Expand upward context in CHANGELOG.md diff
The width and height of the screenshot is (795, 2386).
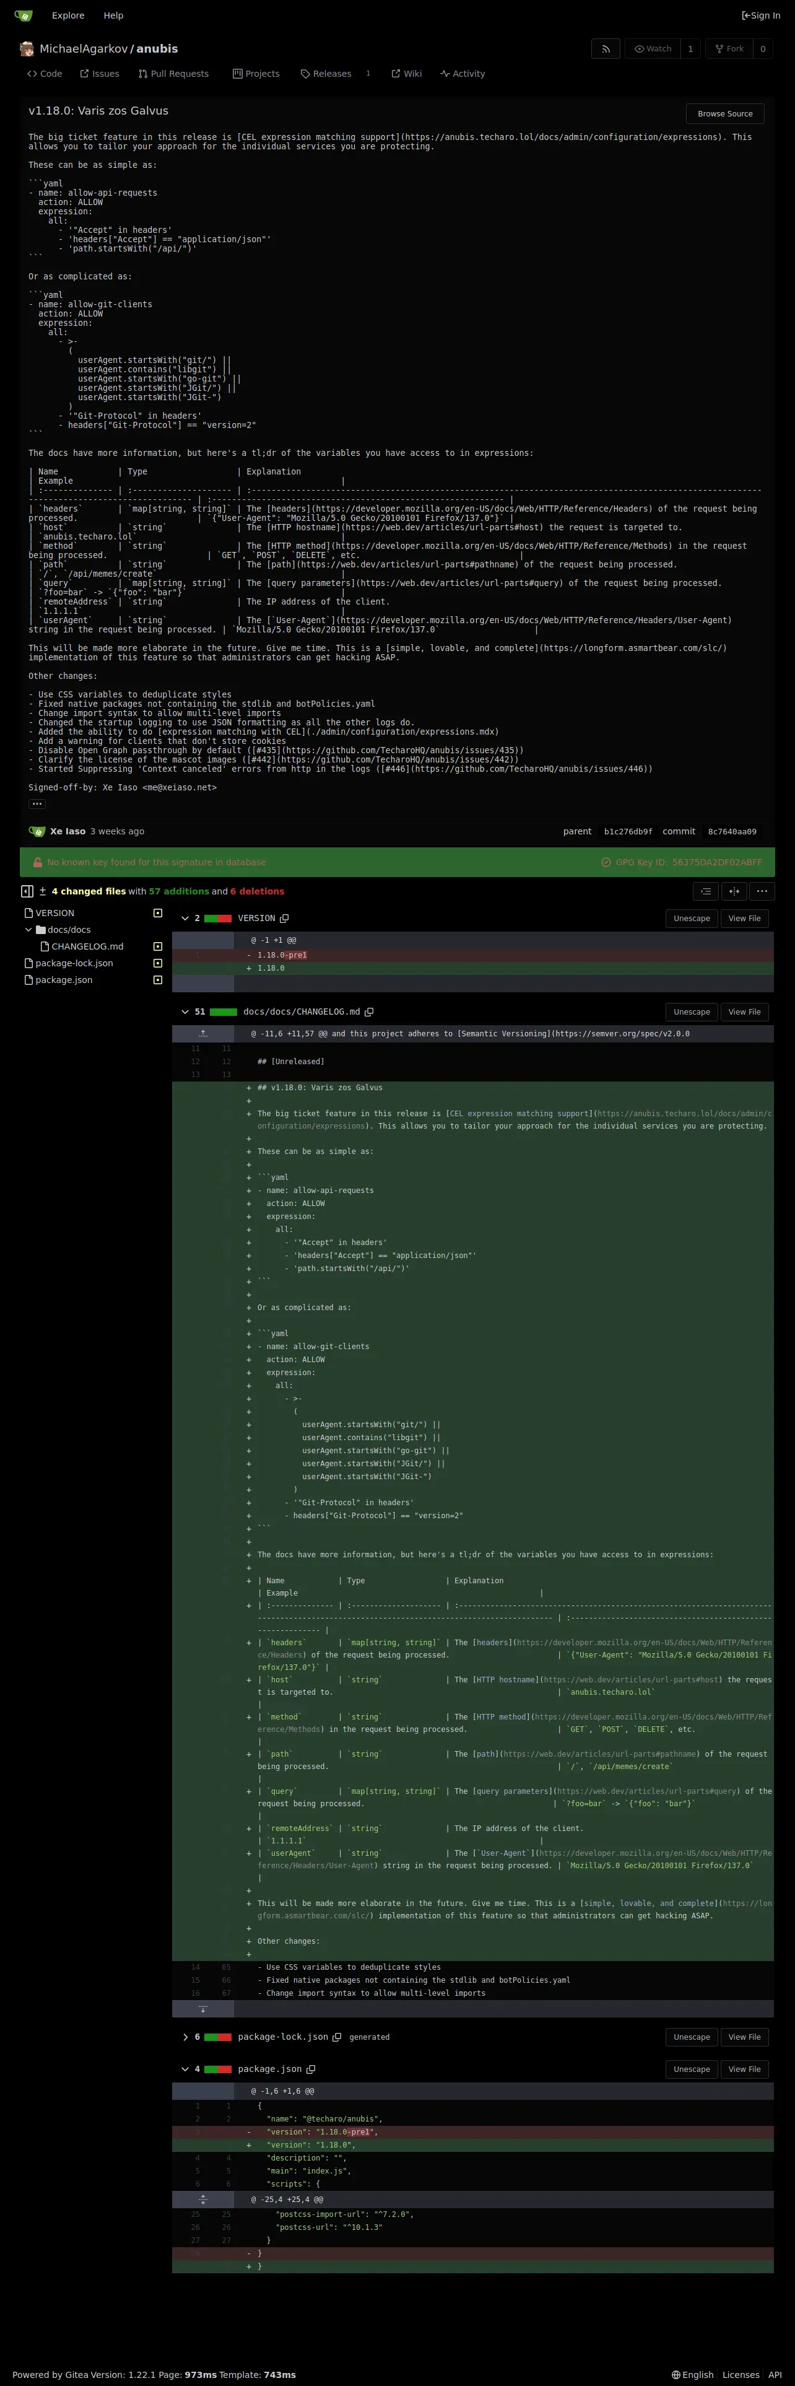[x=202, y=1034]
